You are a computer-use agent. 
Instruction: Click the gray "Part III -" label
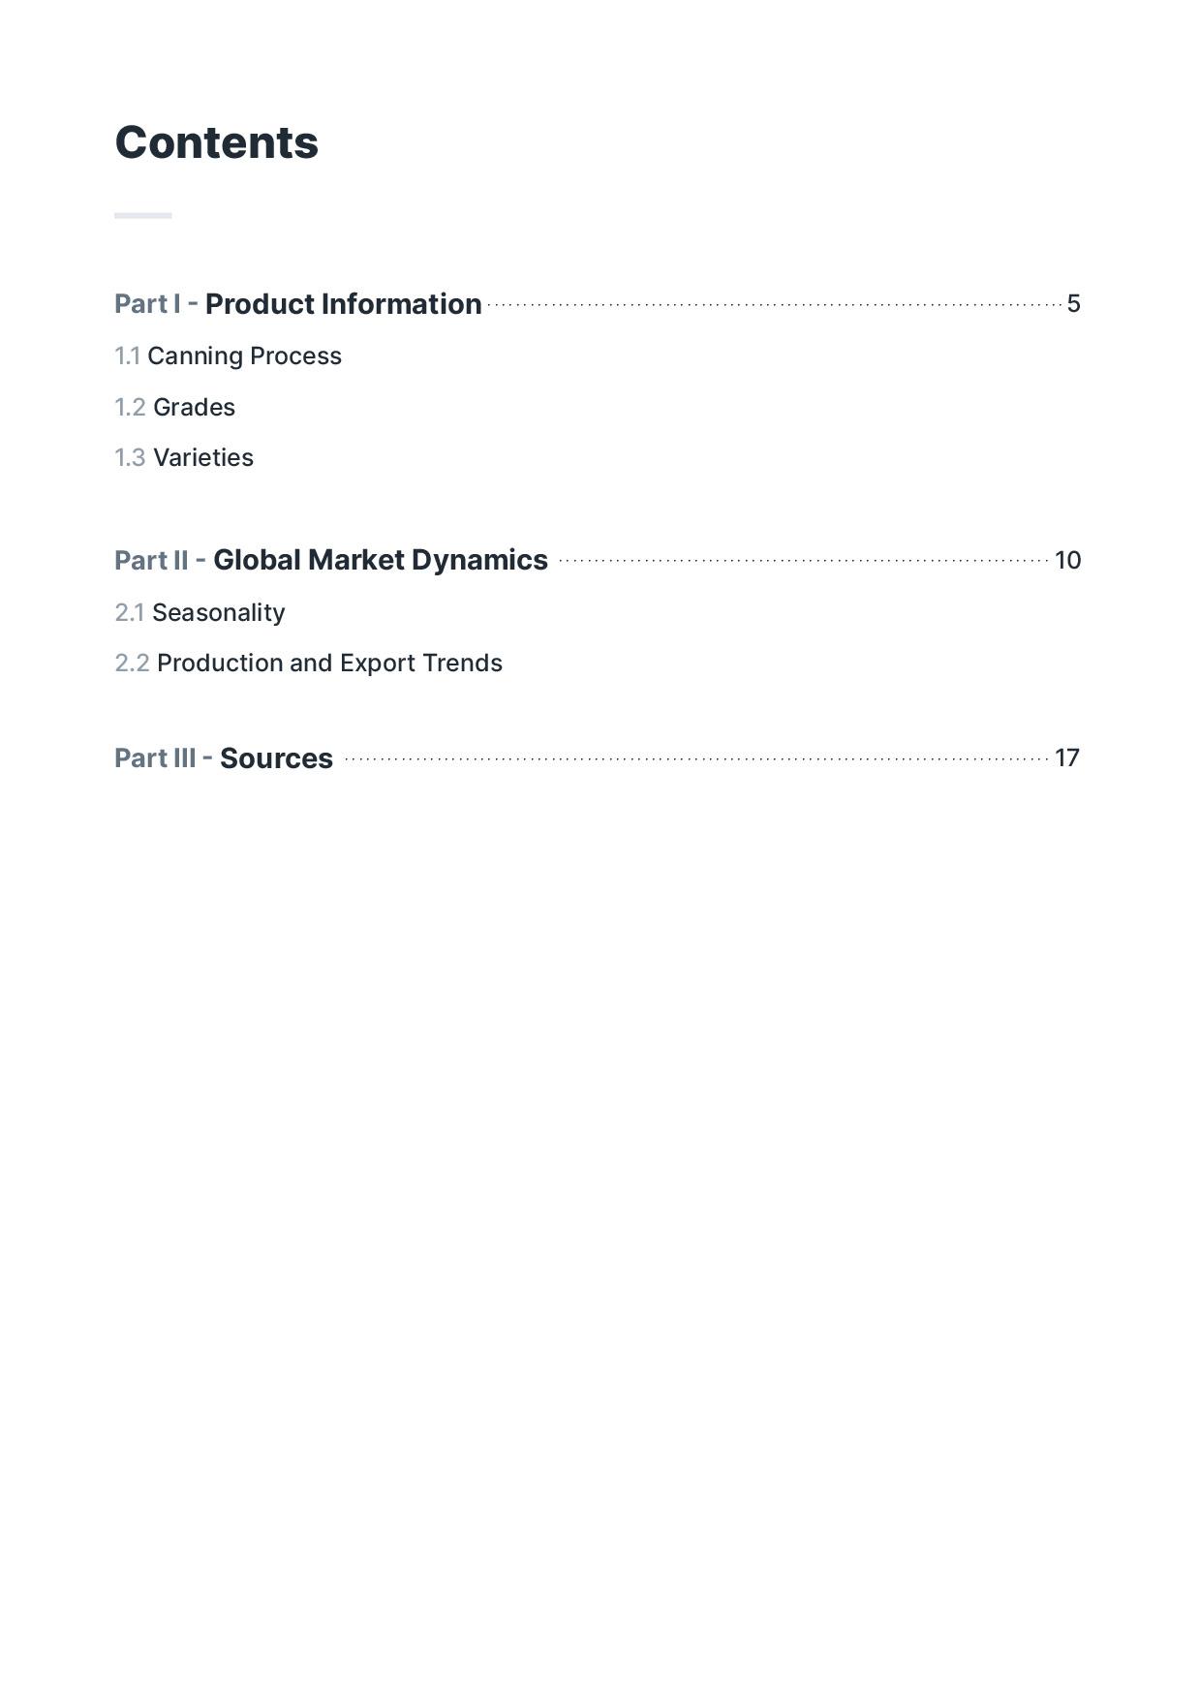pyautogui.click(x=163, y=758)
